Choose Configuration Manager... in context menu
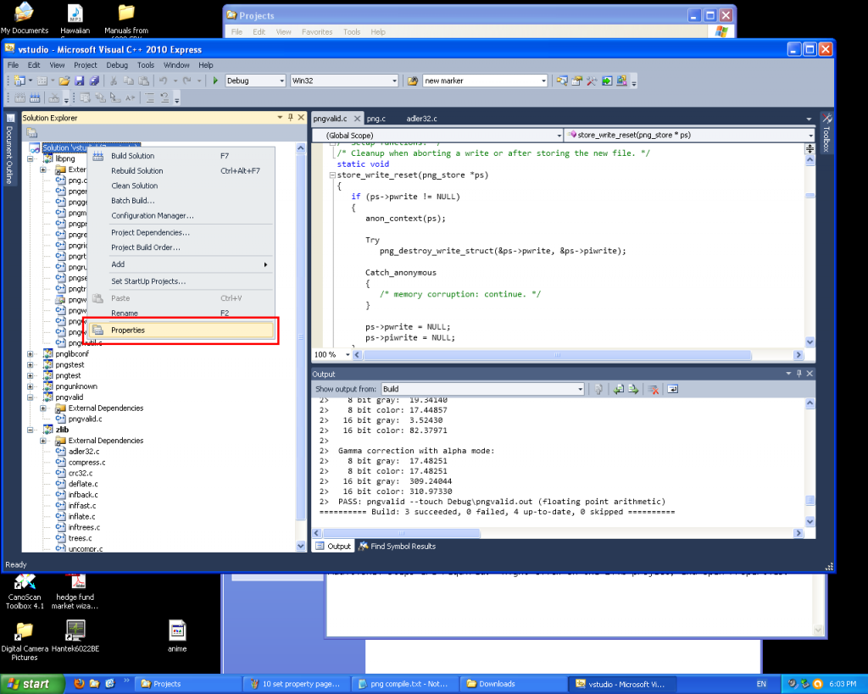868x694 pixels. coord(182,216)
